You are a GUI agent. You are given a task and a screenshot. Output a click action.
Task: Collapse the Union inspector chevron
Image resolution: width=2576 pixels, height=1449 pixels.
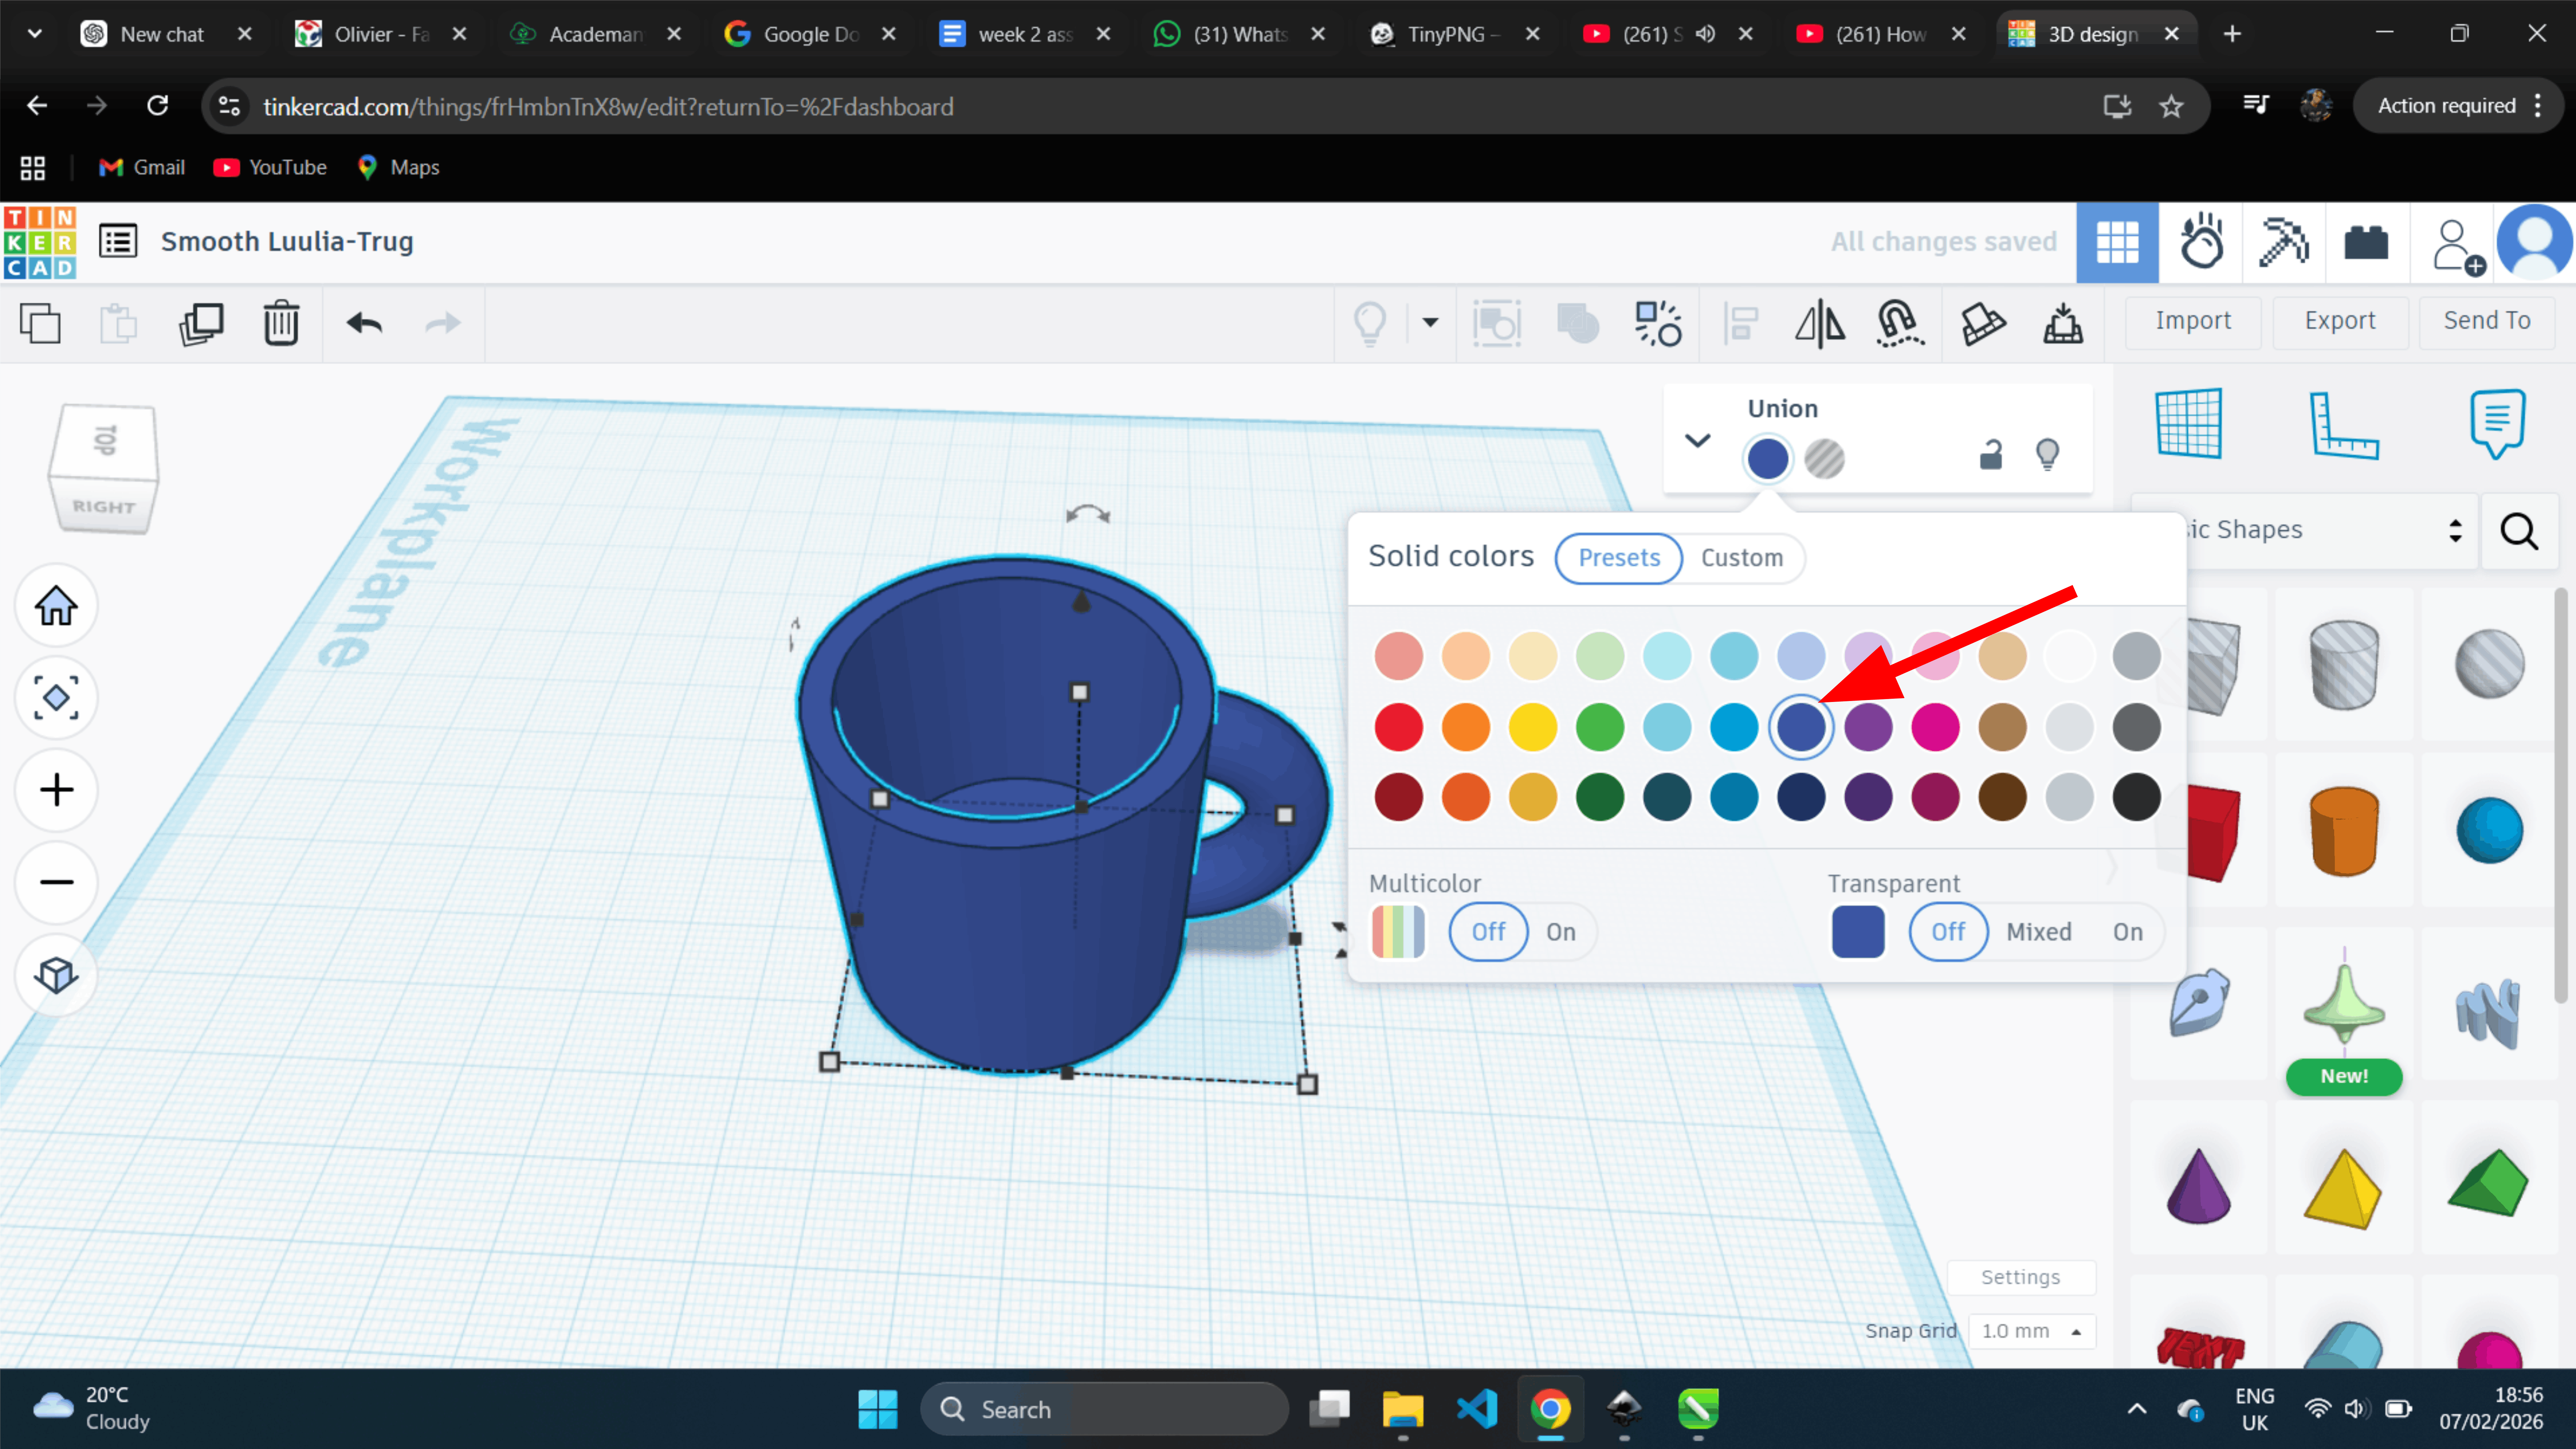(1697, 440)
